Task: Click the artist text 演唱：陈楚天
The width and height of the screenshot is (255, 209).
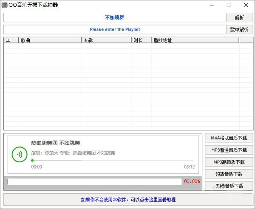Action: pyautogui.click(x=45, y=153)
